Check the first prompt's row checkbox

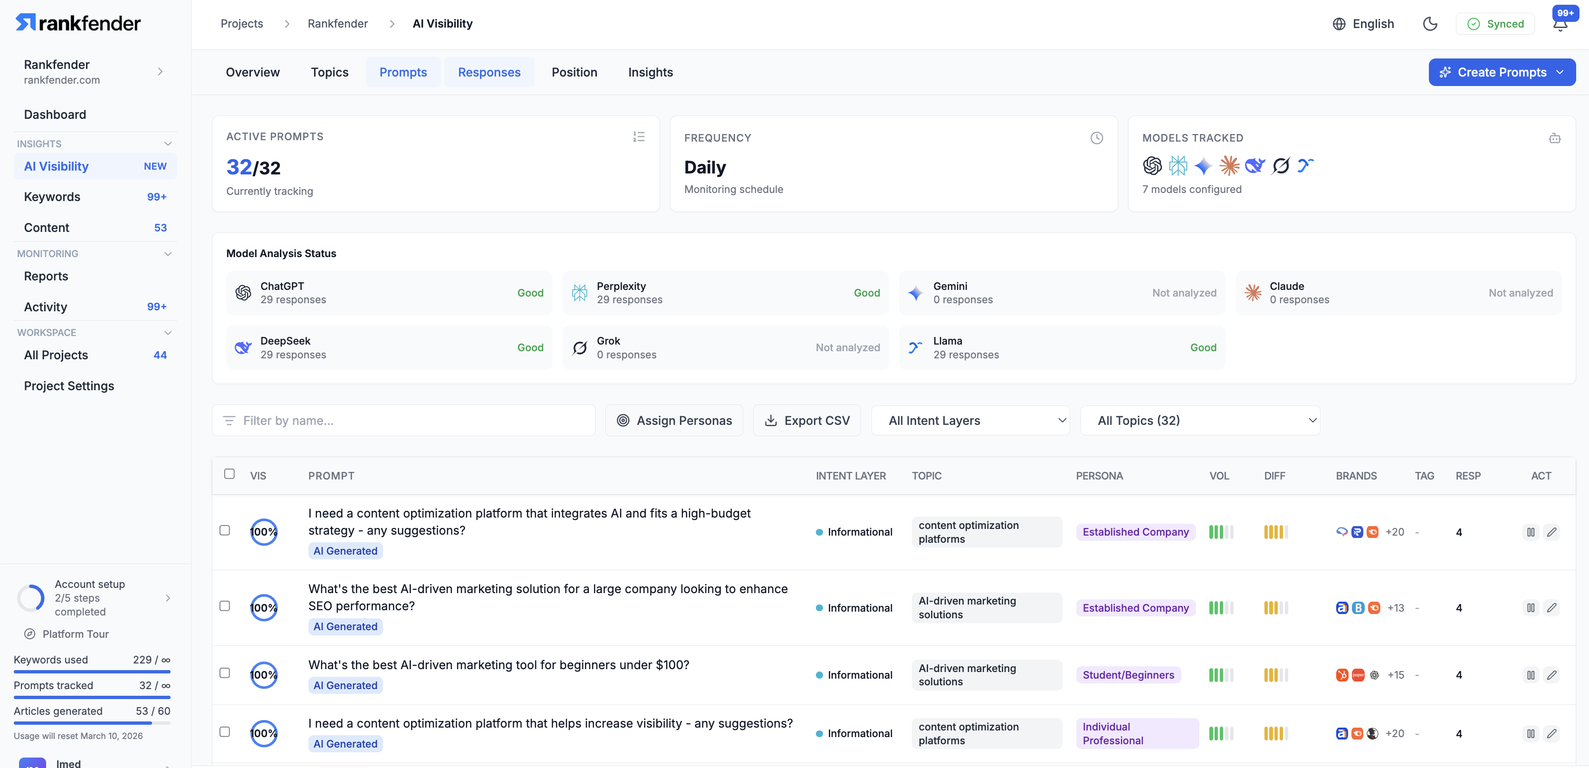point(225,529)
